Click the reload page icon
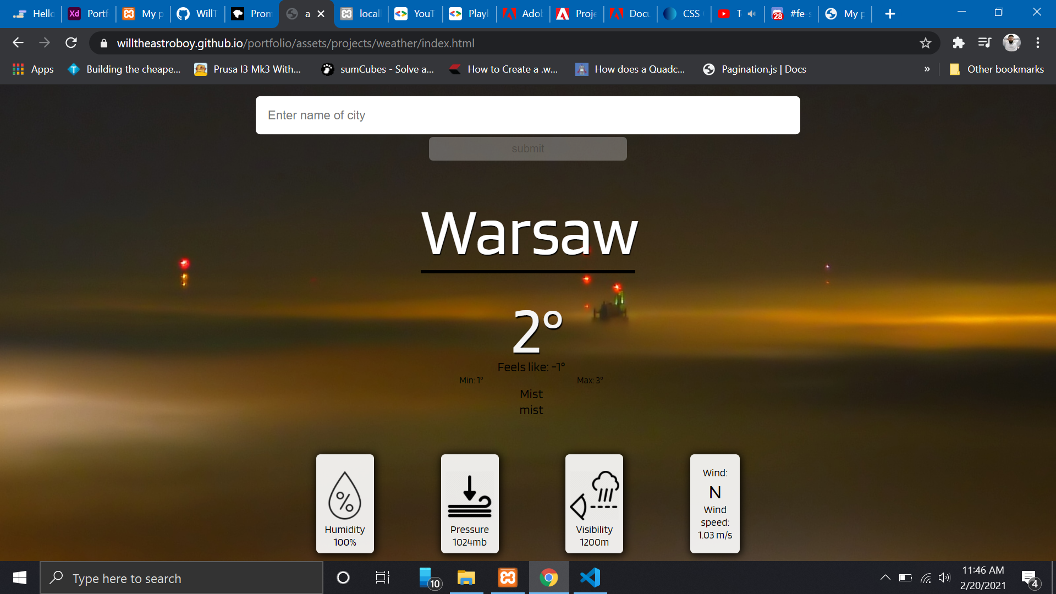This screenshot has height=594, width=1056. 71,42
